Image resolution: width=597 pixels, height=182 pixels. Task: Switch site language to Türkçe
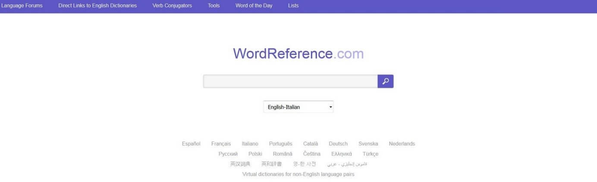coord(371,154)
